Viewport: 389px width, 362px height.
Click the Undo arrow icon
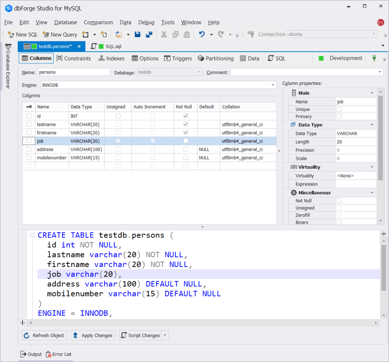point(202,35)
